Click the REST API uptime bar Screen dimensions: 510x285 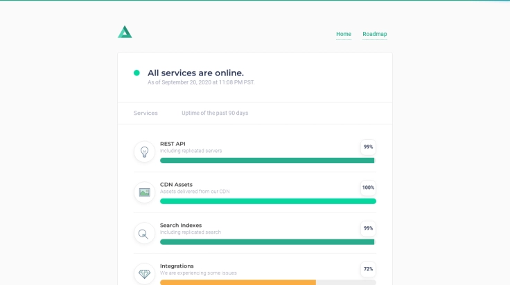267,160
